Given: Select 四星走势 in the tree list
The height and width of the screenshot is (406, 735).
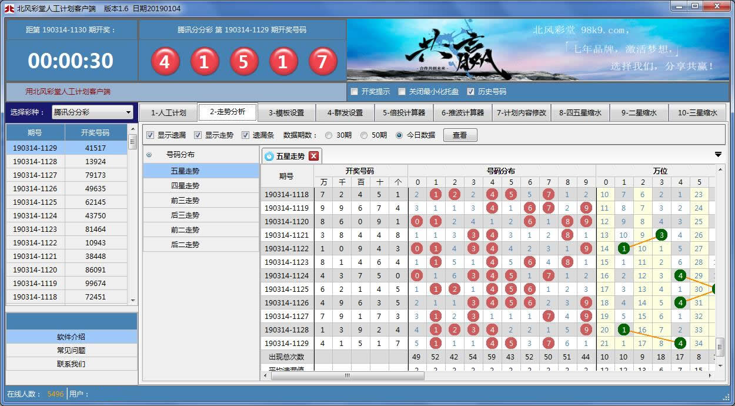Looking at the screenshot, I should coord(185,185).
